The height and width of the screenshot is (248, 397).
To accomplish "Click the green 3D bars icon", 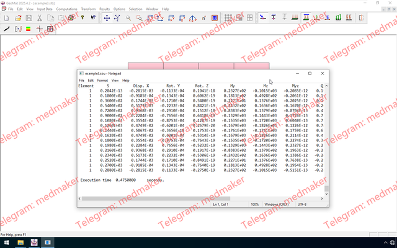I will pyautogui.click(x=338, y=18).
